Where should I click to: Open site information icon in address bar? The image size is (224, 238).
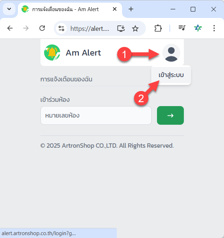pos(61,28)
